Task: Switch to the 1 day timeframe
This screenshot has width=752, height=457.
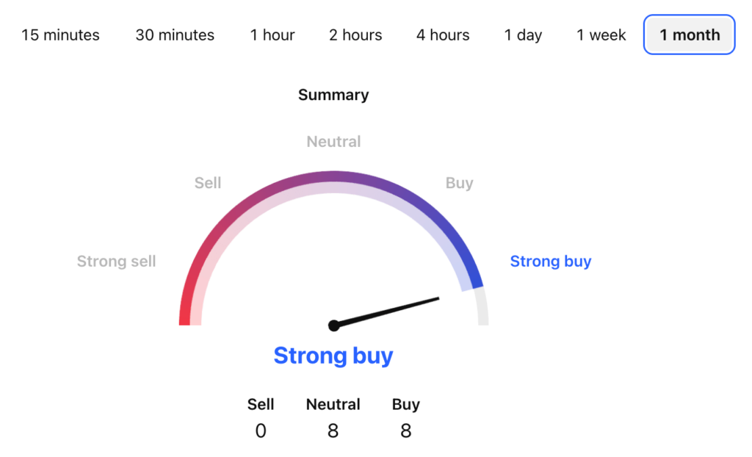Action: (x=523, y=35)
